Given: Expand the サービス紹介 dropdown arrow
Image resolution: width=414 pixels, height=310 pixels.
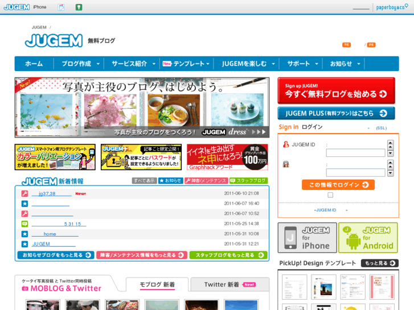Looking at the screenshot, I should (154, 64).
